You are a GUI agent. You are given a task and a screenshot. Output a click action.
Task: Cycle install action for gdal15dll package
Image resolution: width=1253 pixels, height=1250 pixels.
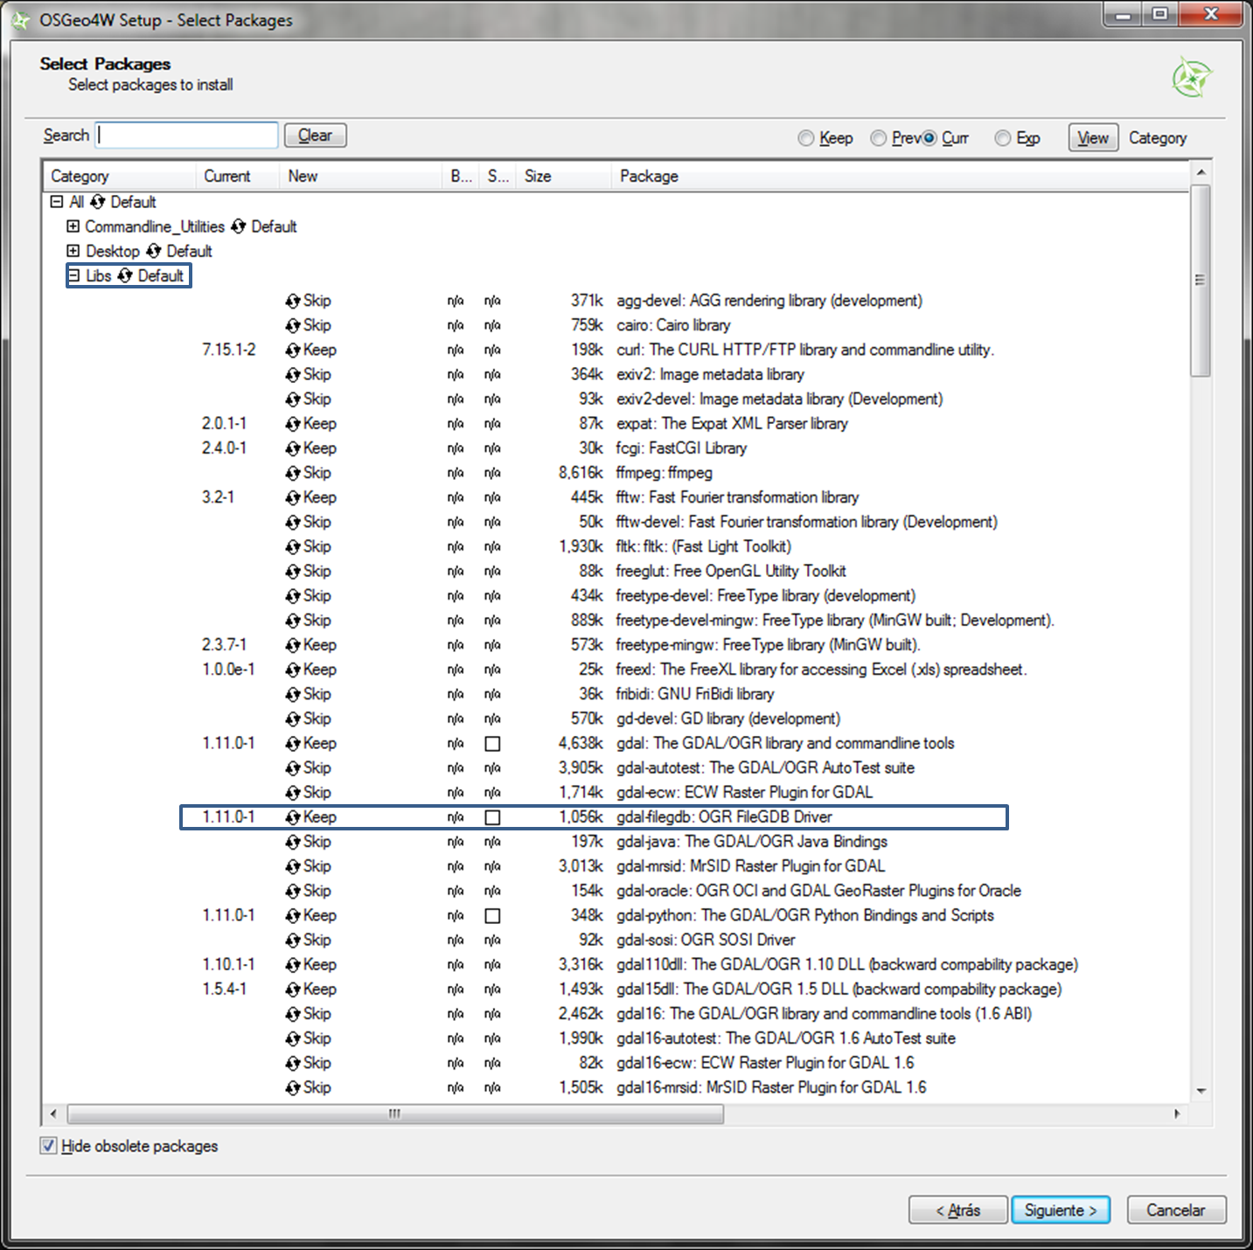[293, 990]
